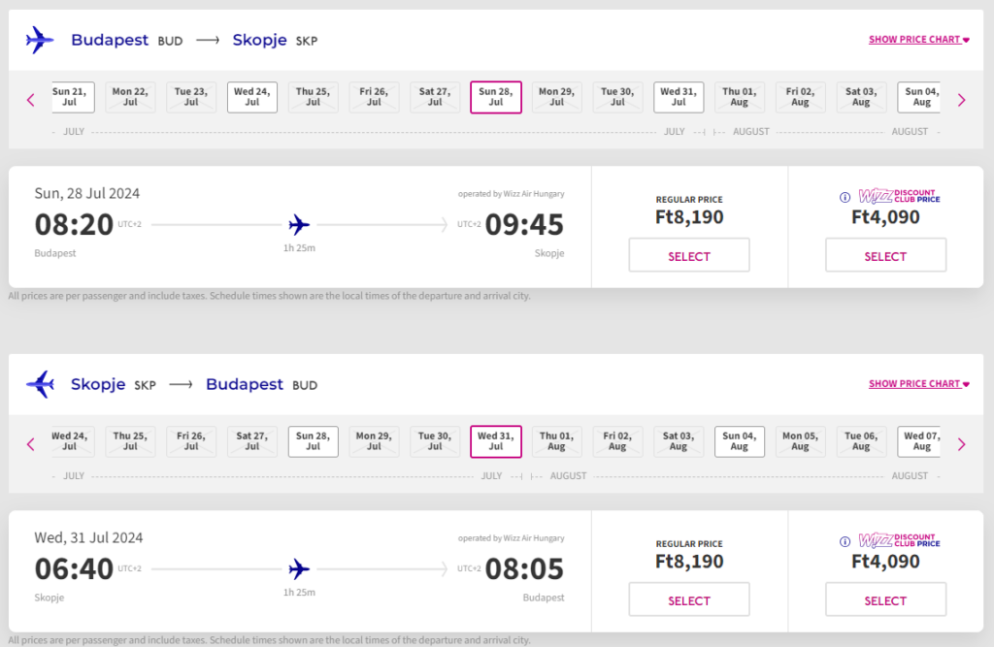Click info icon next to outbound Wizz Discount Club

[x=845, y=197]
